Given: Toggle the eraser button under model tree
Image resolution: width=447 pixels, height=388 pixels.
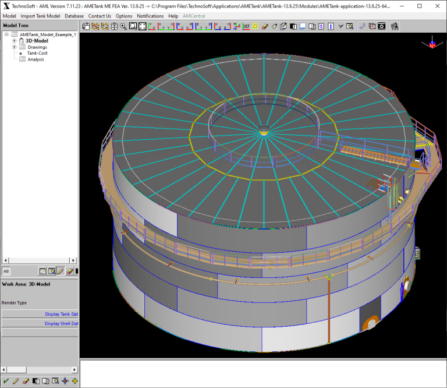Looking at the screenshot, I should click(70, 271).
